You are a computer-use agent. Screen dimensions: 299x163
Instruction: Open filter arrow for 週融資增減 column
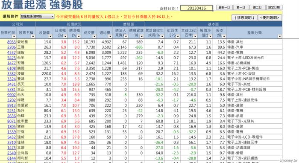click(x=141, y=36)
